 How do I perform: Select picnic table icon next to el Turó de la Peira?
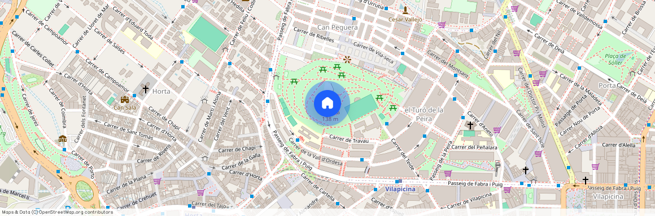(x=392, y=108)
